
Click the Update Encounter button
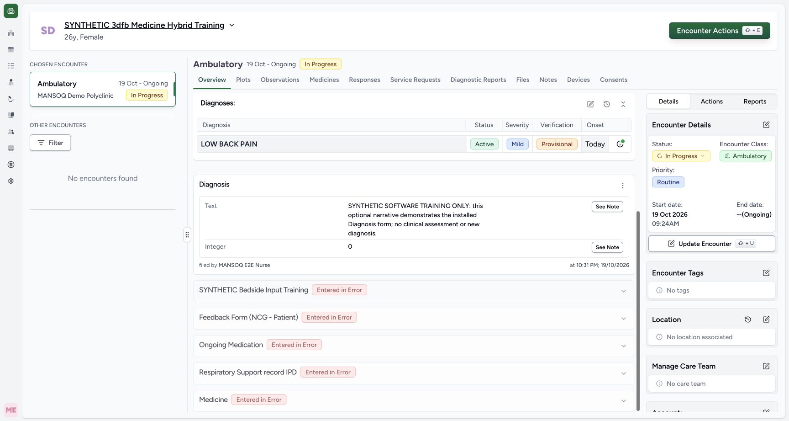711,244
